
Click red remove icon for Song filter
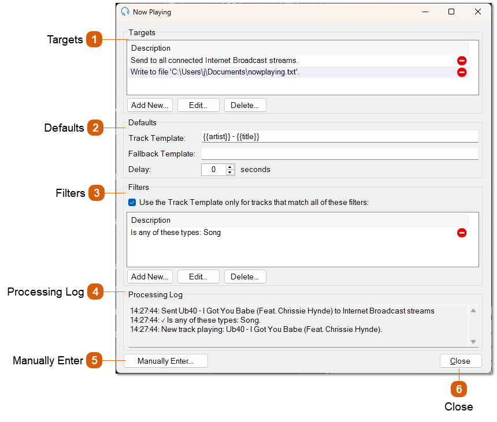coord(462,233)
